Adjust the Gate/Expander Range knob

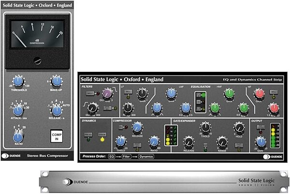(222, 142)
